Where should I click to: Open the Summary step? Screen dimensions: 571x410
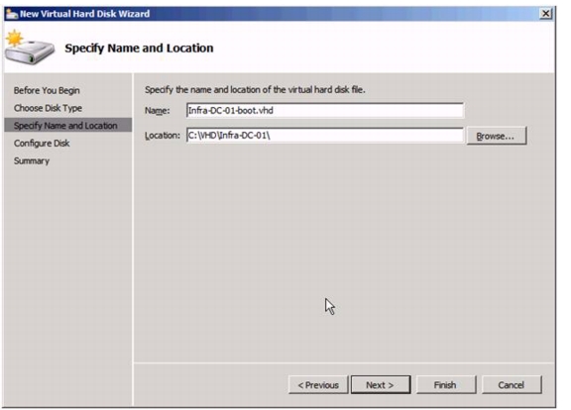point(32,160)
